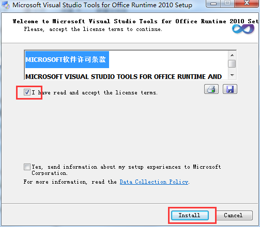Click the scroll down arrow of license box

232,75
